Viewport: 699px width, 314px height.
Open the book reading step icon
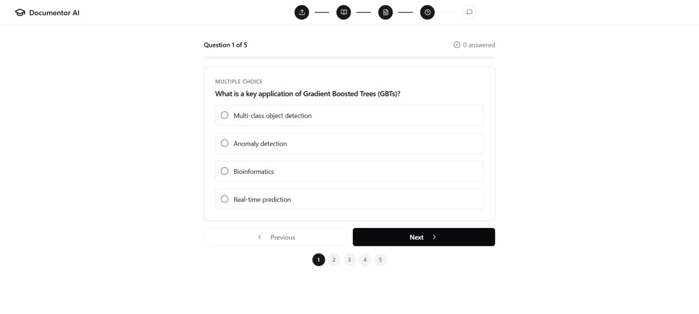(x=343, y=12)
